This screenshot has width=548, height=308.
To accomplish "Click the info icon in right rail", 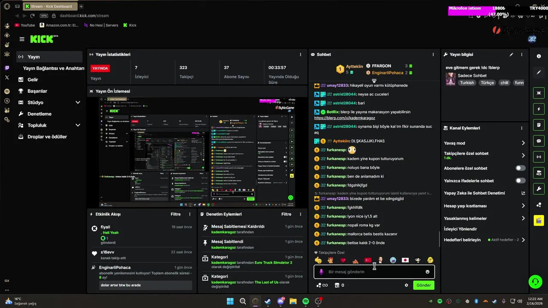I will [x=539, y=56].
